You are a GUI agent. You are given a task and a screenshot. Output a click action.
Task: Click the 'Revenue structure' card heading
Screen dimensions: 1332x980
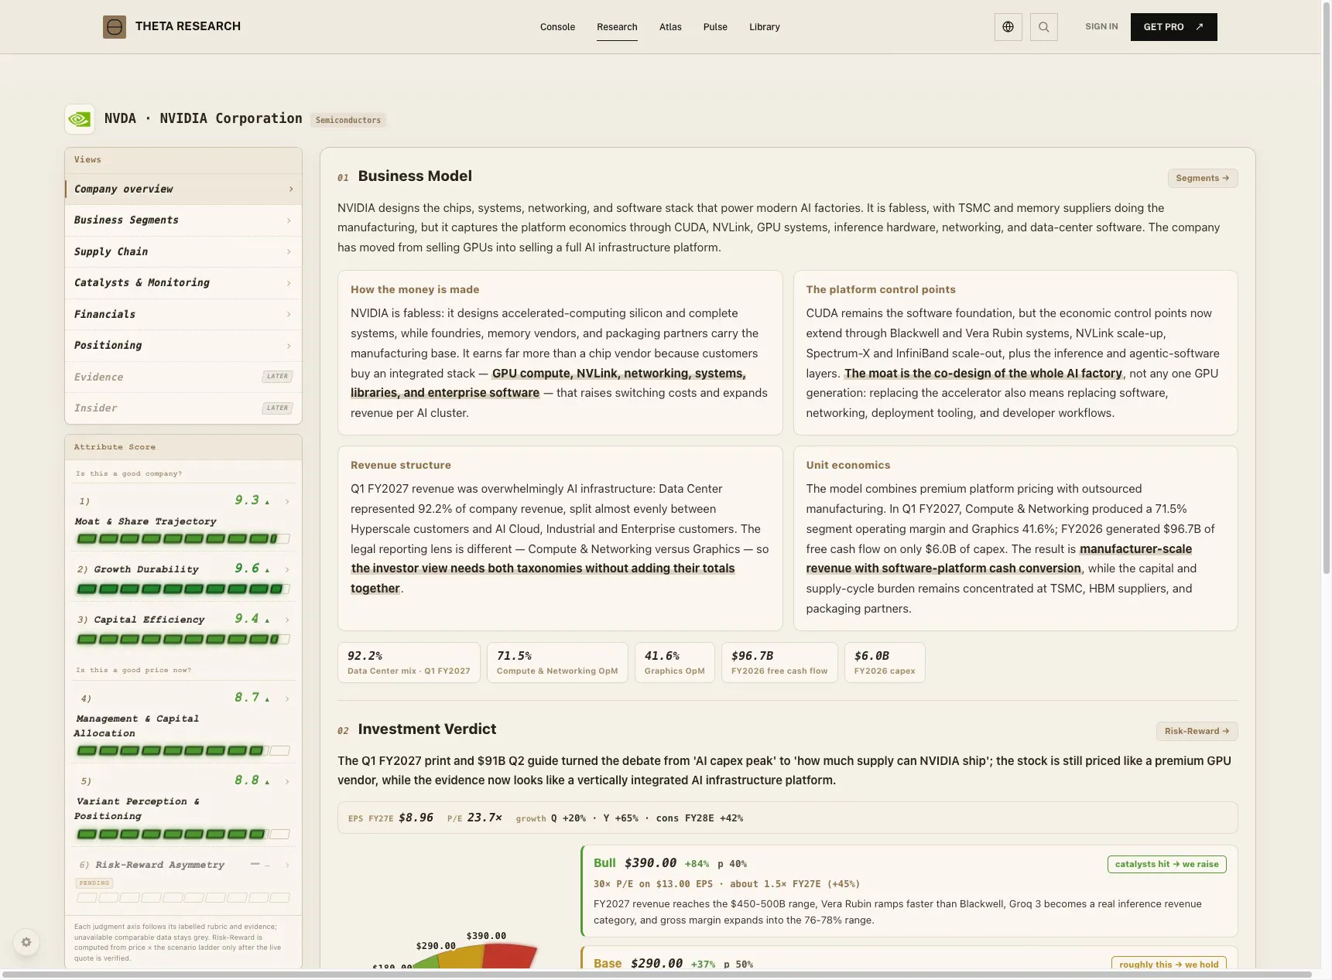click(x=401, y=465)
